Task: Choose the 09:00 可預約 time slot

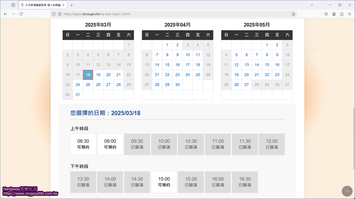Action: click(x=110, y=144)
